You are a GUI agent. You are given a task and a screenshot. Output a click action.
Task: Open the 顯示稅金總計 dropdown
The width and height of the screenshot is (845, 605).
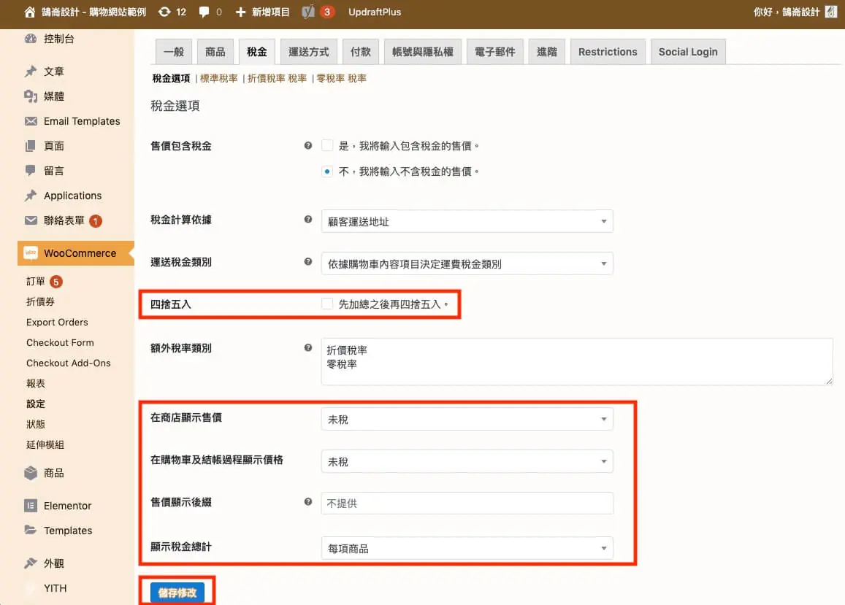pos(467,548)
